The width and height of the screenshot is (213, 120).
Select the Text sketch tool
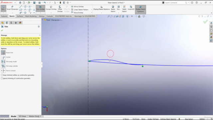[x=34, y=10]
